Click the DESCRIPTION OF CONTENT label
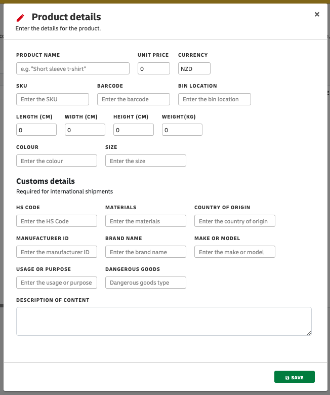Viewport: 330px width, 395px height. [x=53, y=300]
